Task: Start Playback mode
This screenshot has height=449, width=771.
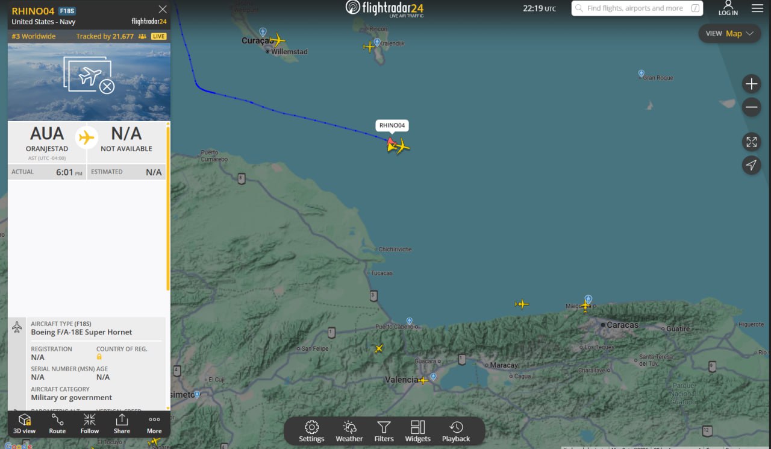Action: (456, 432)
